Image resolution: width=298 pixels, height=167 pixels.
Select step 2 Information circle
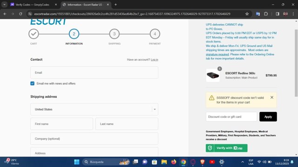pyautogui.click(x=74, y=34)
